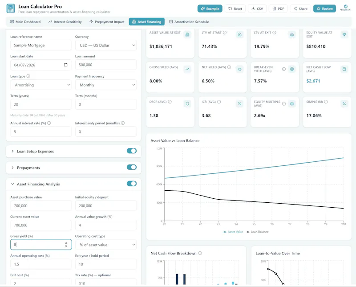Click the Current asset value field

tap(41, 225)
